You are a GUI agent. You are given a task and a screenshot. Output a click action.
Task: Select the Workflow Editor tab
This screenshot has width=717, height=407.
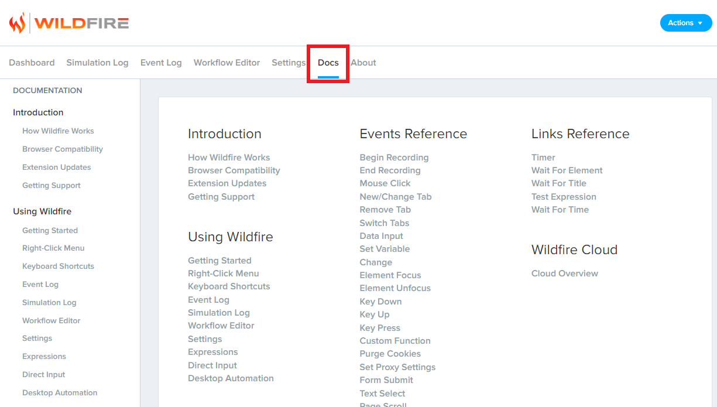pyautogui.click(x=227, y=63)
